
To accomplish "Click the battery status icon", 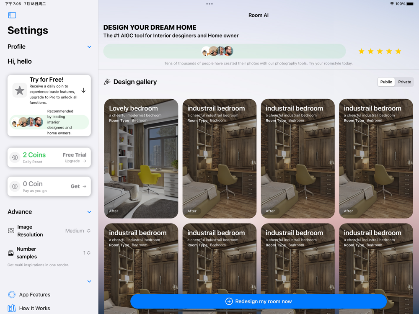I will [x=410, y=4].
